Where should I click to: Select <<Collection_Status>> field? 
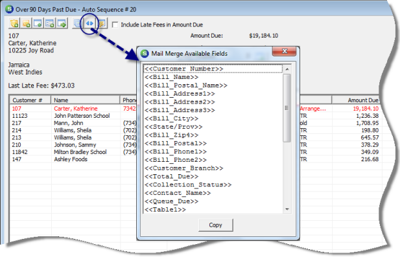click(x=213, y=184)
